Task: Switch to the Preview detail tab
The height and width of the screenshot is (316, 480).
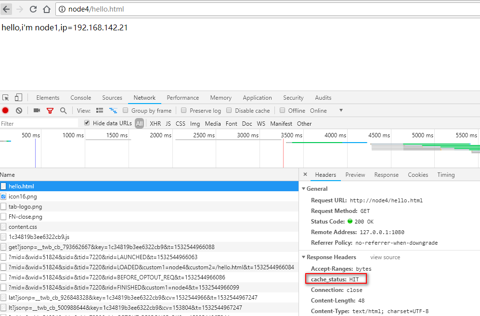Action: [355, 175]
